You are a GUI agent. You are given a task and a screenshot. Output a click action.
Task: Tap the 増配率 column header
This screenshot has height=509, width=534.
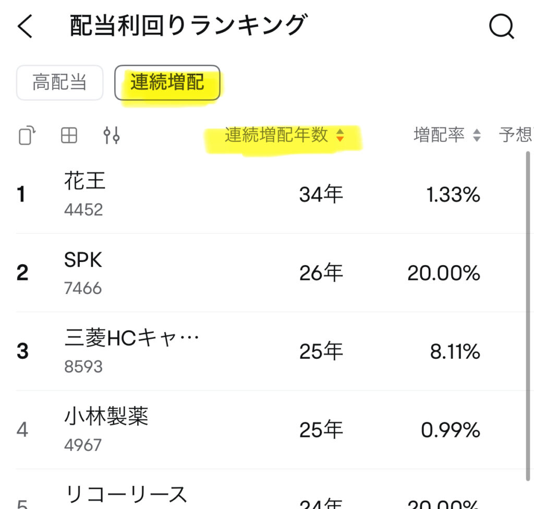tap(439, 135)
